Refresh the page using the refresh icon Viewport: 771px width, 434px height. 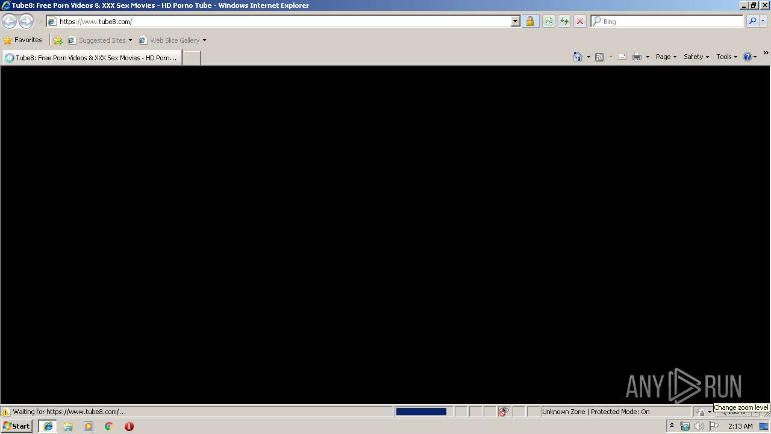point(564,21)
